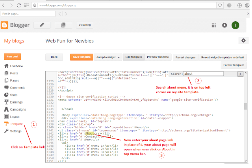
Task: Open the posts list icon button
Action: 63,25
